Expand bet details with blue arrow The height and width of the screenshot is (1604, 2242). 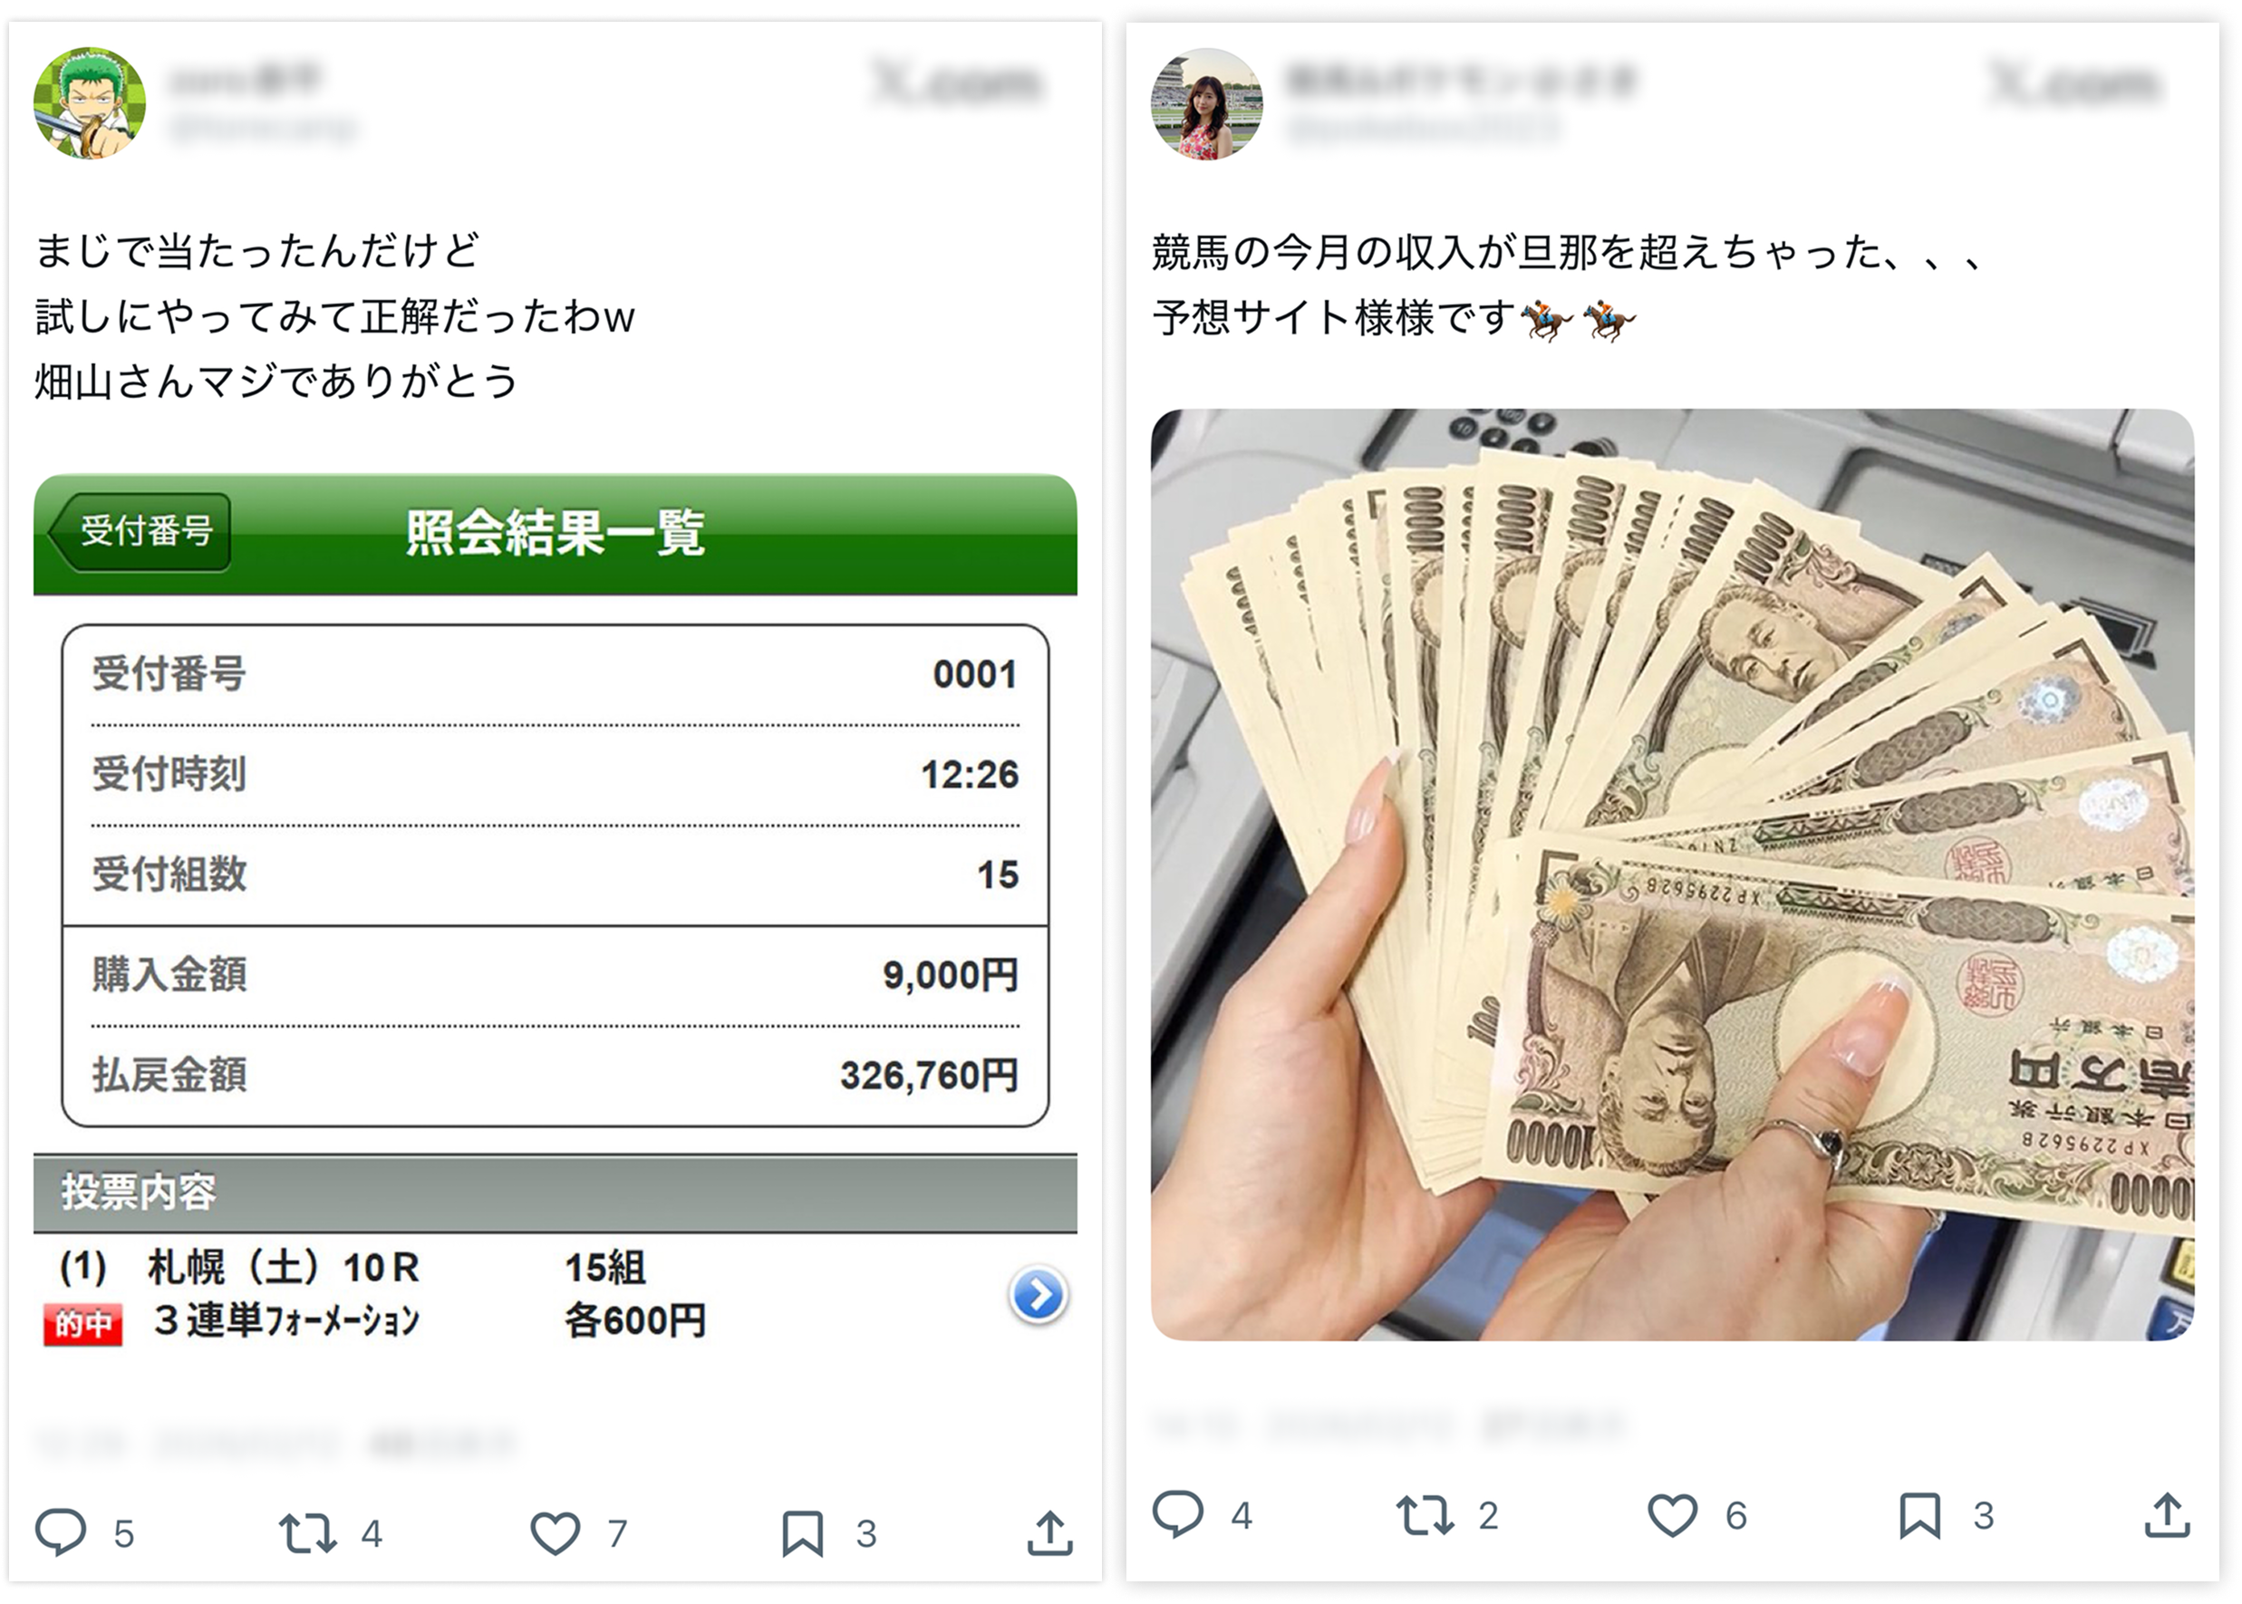1038,1295
